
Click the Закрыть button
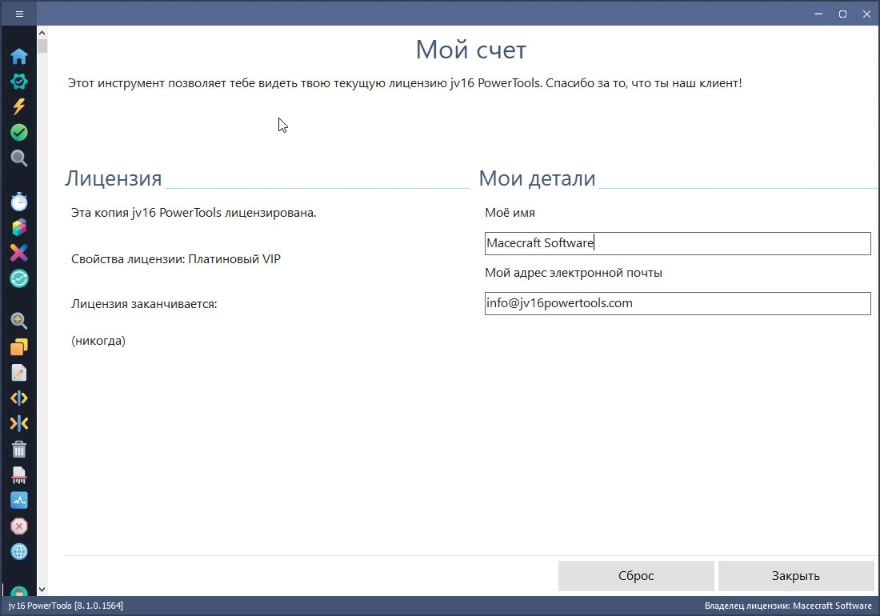click(796, 576)
